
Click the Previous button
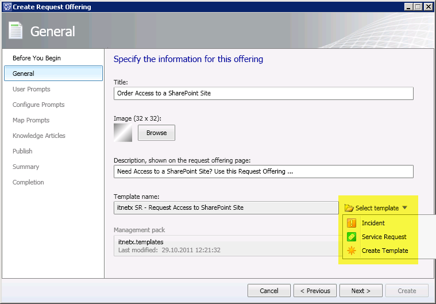tap(315, 291)
